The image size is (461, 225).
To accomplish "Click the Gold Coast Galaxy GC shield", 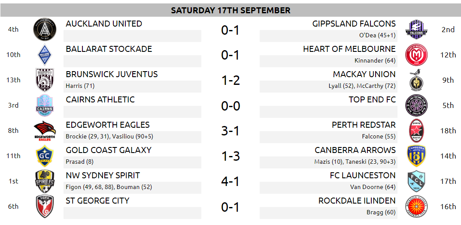I will pos(45,156).
